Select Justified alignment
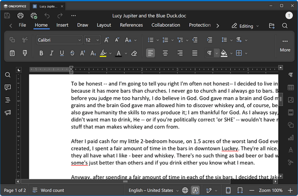298x196 pixels. (x=195, y=53)
